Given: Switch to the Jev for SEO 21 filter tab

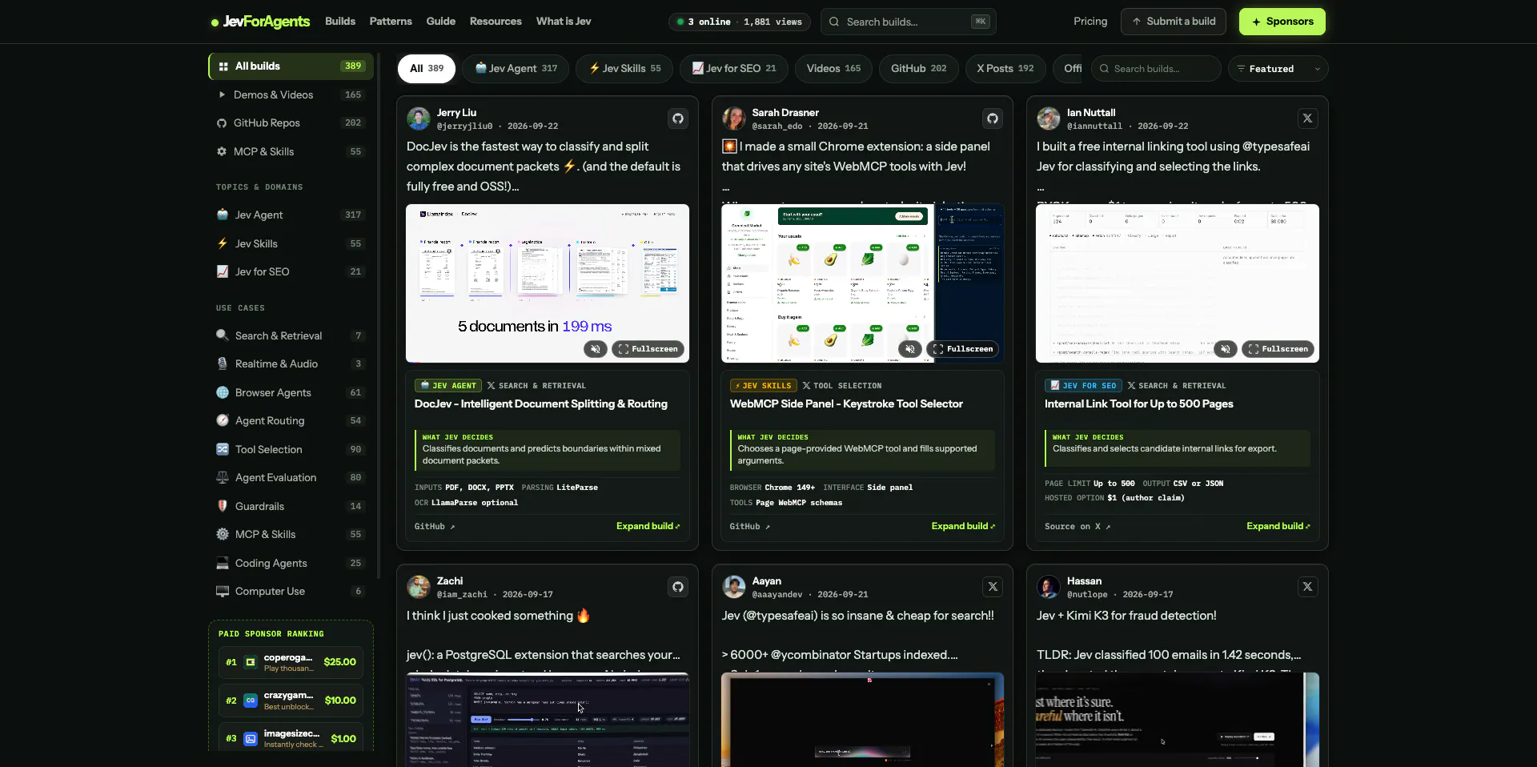Looking at the screenshot, I should click(734, 69).
